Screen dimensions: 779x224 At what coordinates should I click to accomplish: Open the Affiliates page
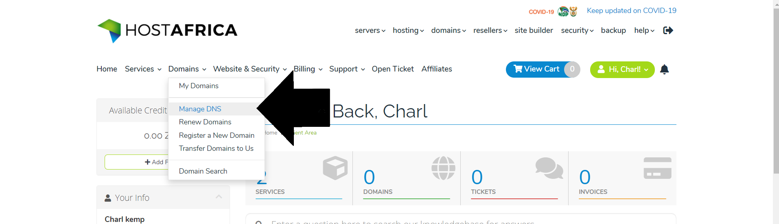(436, 69)
